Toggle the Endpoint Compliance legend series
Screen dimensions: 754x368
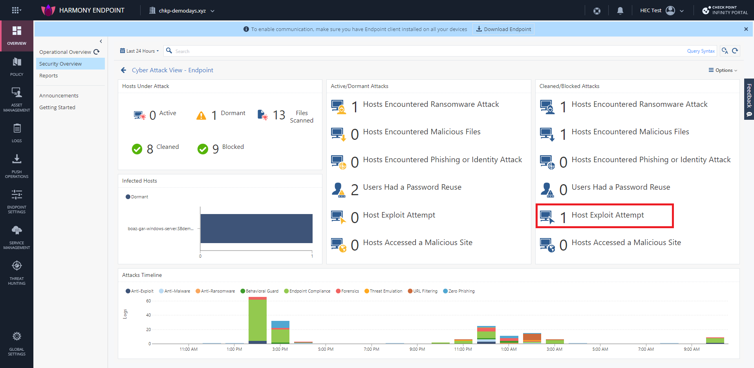(307, 291)
